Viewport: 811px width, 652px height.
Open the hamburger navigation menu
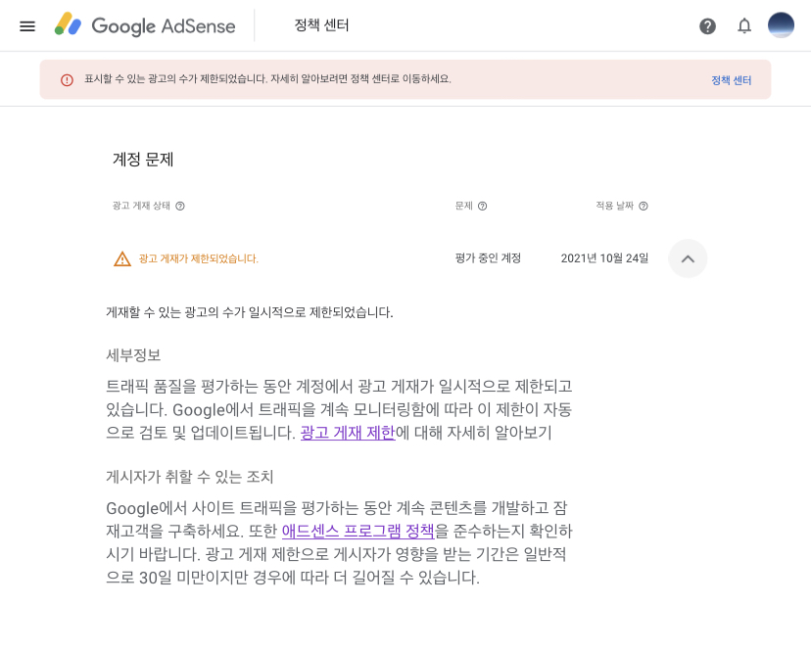[27, 25]
